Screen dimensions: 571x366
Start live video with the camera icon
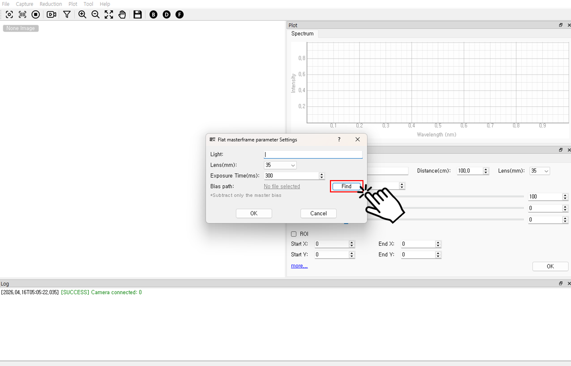(x=51, y=14)
